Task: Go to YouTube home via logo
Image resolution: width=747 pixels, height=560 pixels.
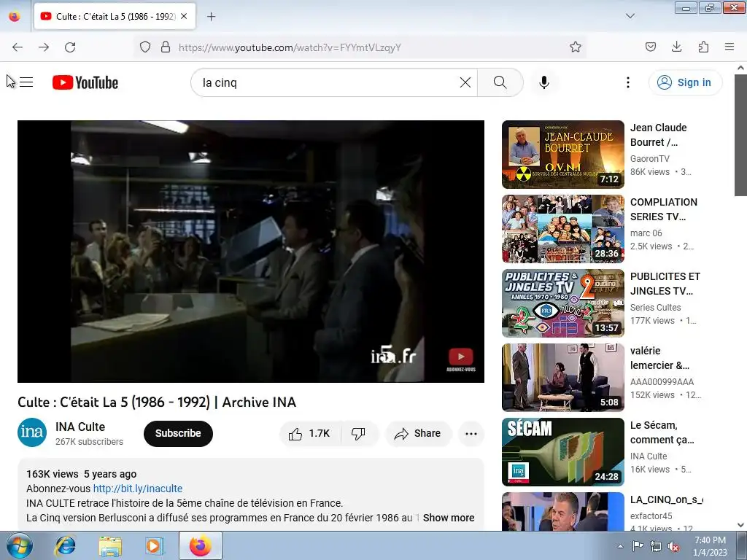Action: tap(85, 82)
